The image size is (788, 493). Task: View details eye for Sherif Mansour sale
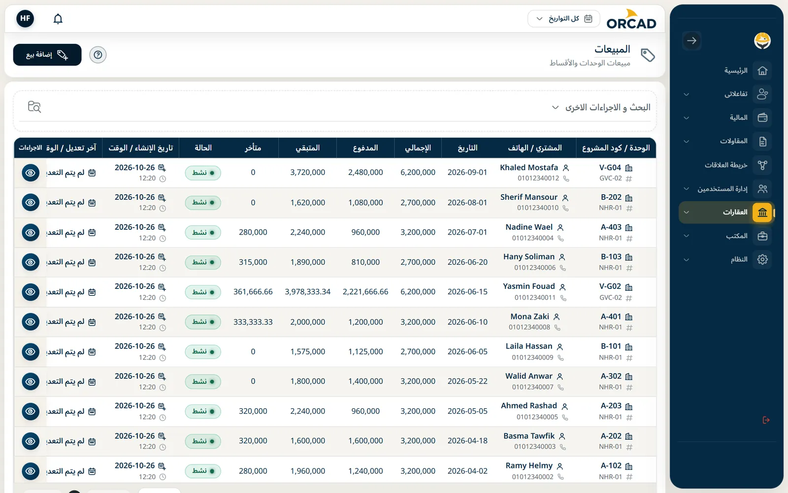(x=31, y=203)
